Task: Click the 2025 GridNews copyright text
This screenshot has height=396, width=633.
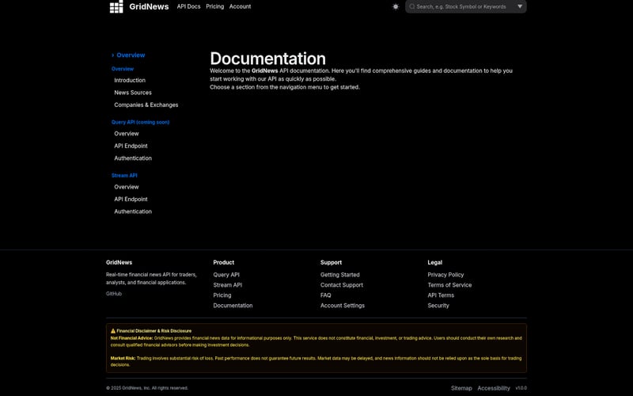Action: tap(147, 388)
